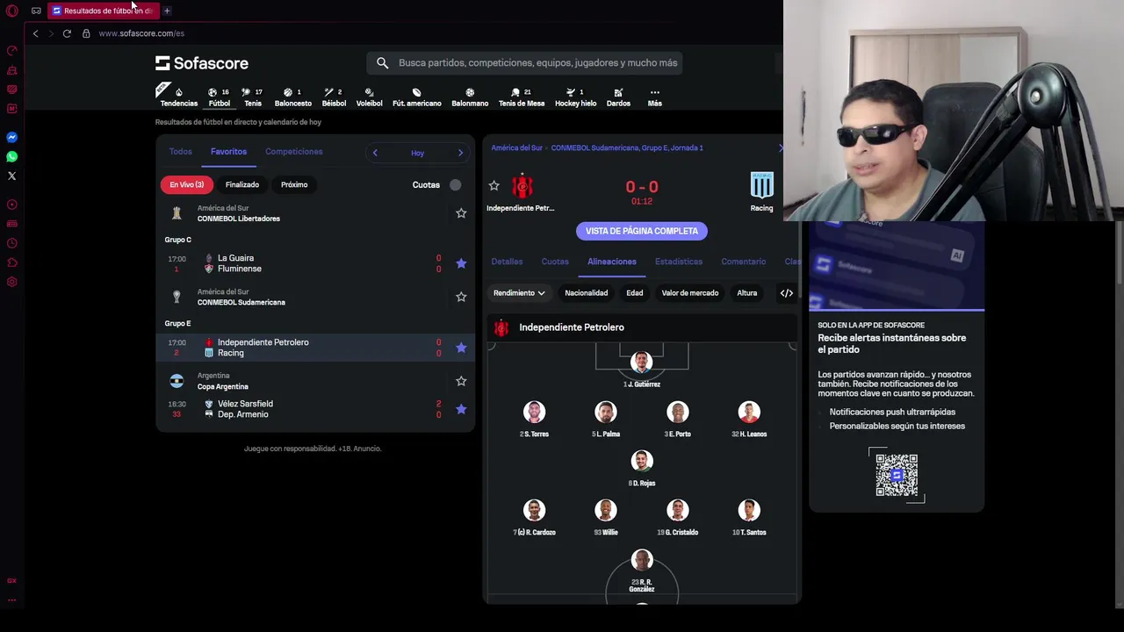Screen dimensions: 1124x632
Task: Open the Rendimiento dropdown
Action: [519, 293]
